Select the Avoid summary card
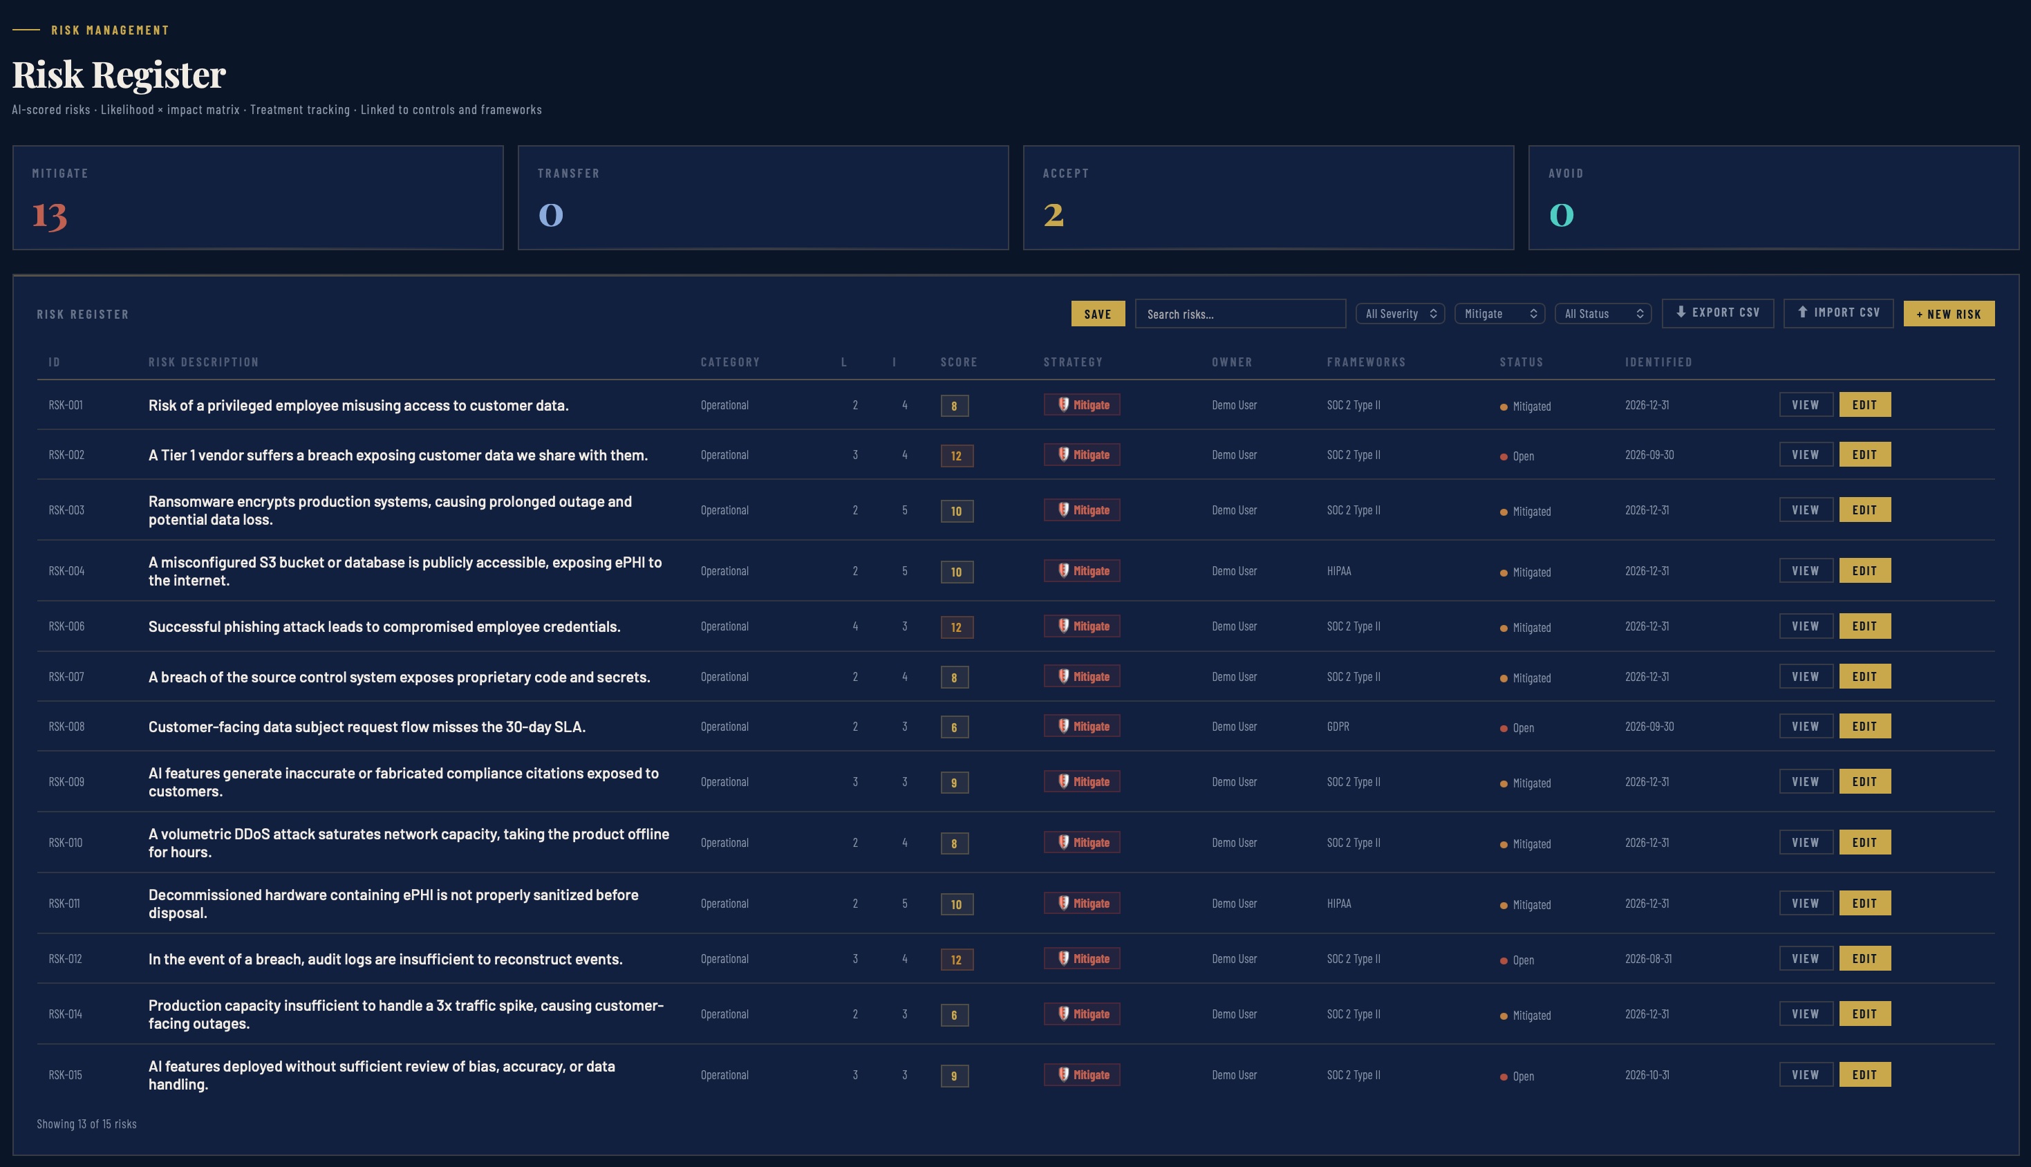 [1774, 197]
